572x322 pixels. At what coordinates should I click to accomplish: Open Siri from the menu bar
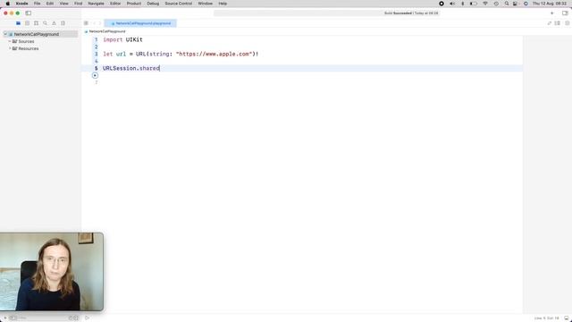click(526, 4)
